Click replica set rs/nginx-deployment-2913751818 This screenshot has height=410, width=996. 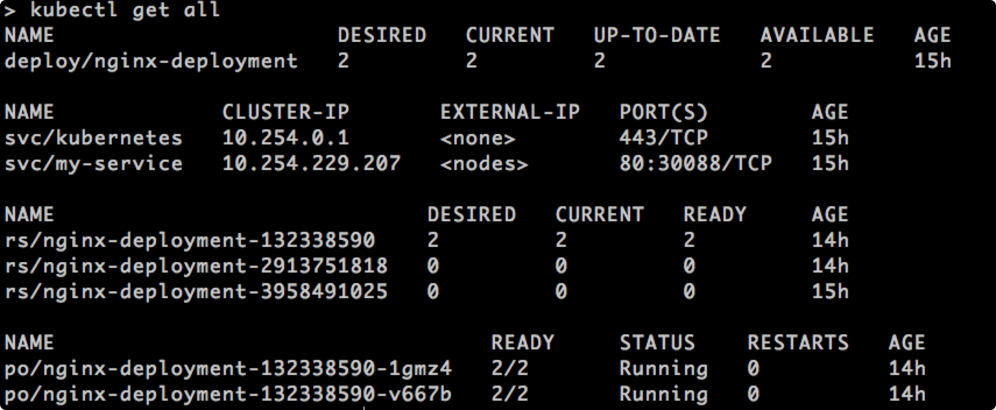point(196,266)
